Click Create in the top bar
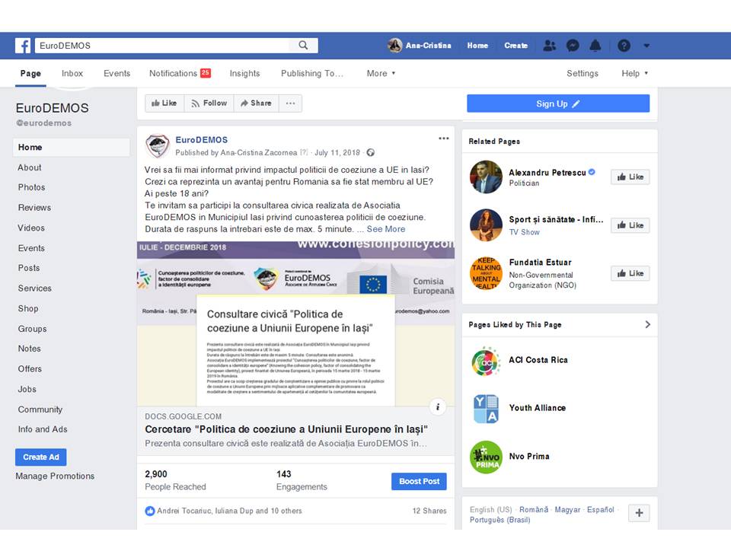The height and width of the screenshot is (548, 731). (x=516, y=46)
